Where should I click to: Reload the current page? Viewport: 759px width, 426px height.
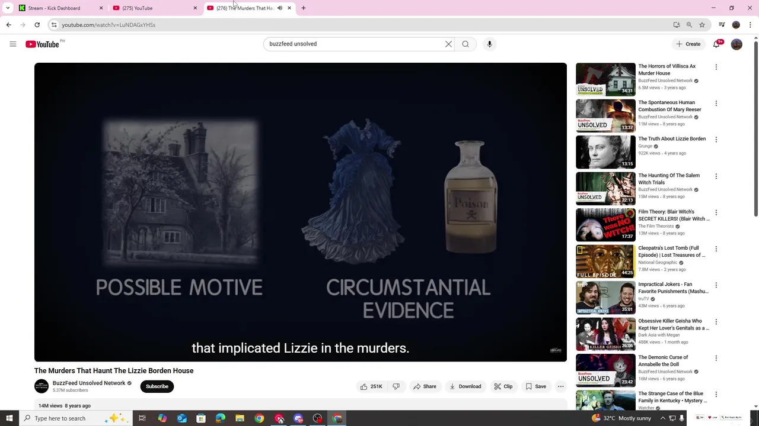37,25
